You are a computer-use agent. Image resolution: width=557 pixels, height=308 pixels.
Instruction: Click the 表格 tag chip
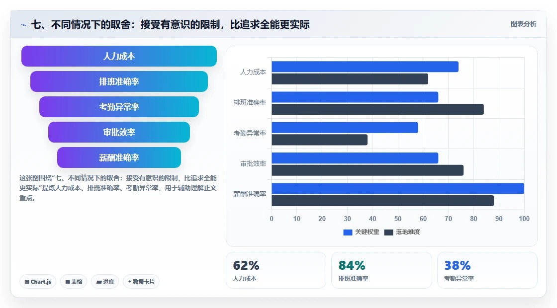point(74,282)
